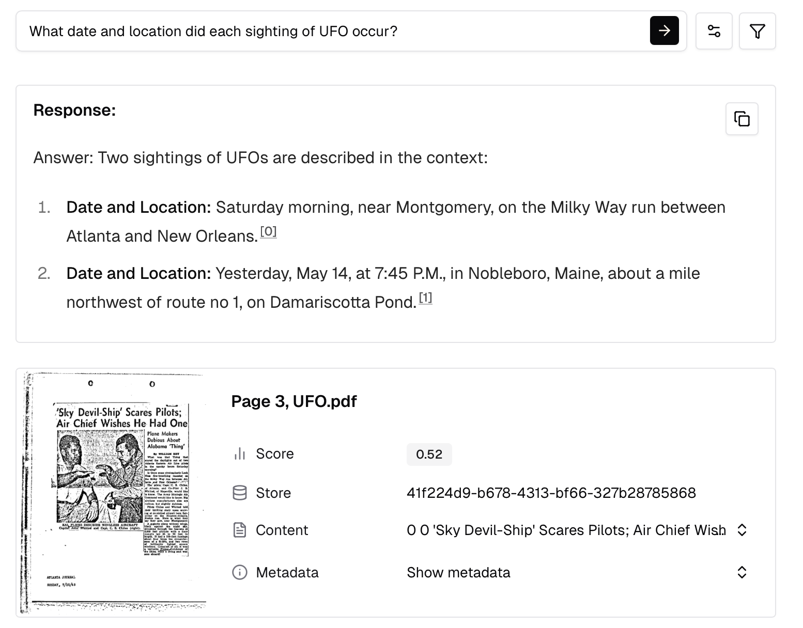803x628 pixels.
Task: Expand the Show metadata chevron
Action: 742,572
